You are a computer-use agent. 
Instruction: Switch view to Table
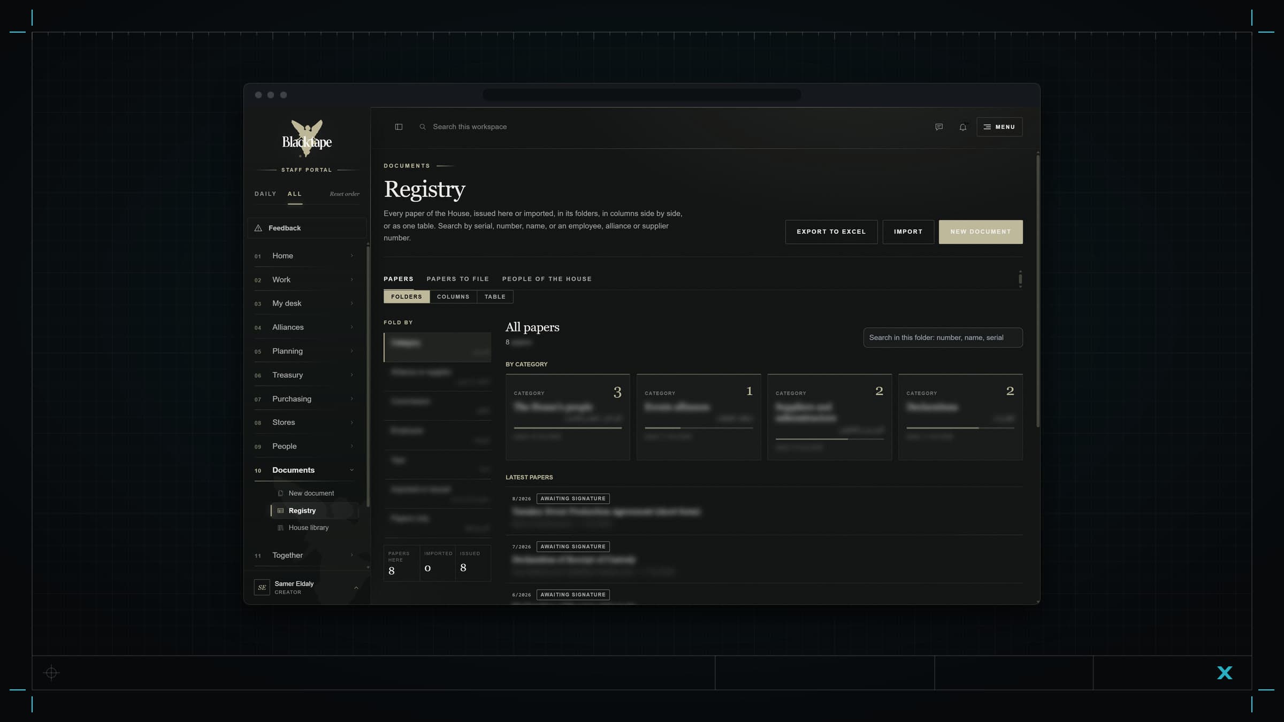(x=495, y=297)
